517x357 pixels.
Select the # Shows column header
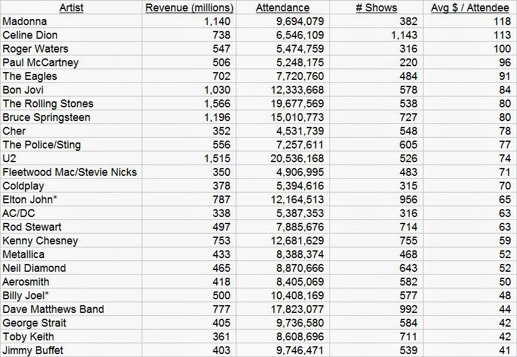(376, 8)
